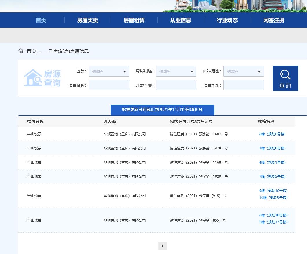
Task: Open the 房屋用途 housing use dropdown
Action: click(x=176, y=71)
